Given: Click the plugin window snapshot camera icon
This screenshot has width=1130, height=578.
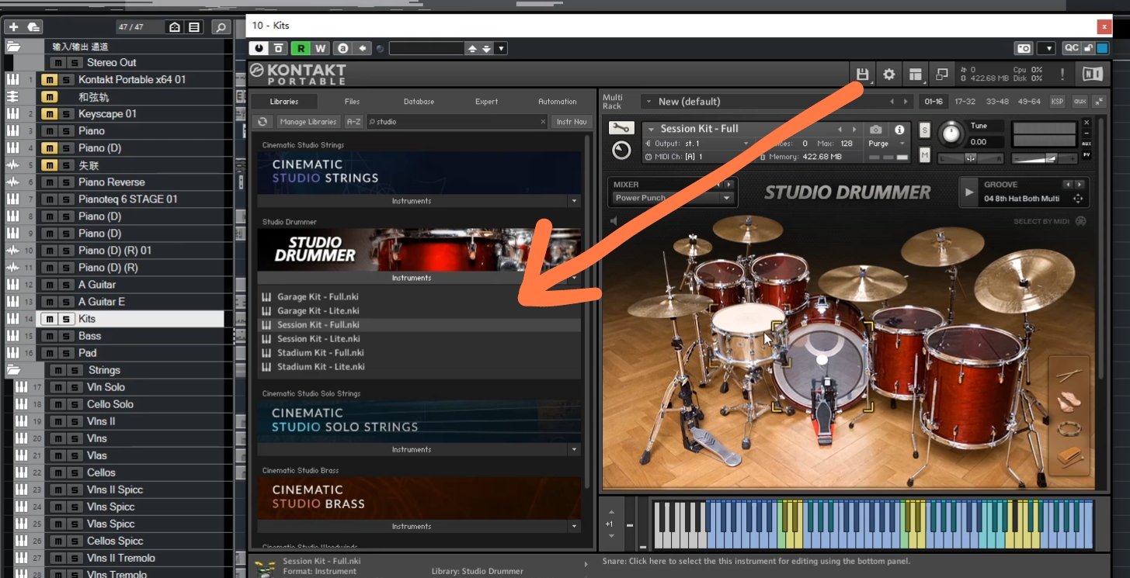Looking at the screenshot, I should pyautogui.click(x=1024, y=48).
